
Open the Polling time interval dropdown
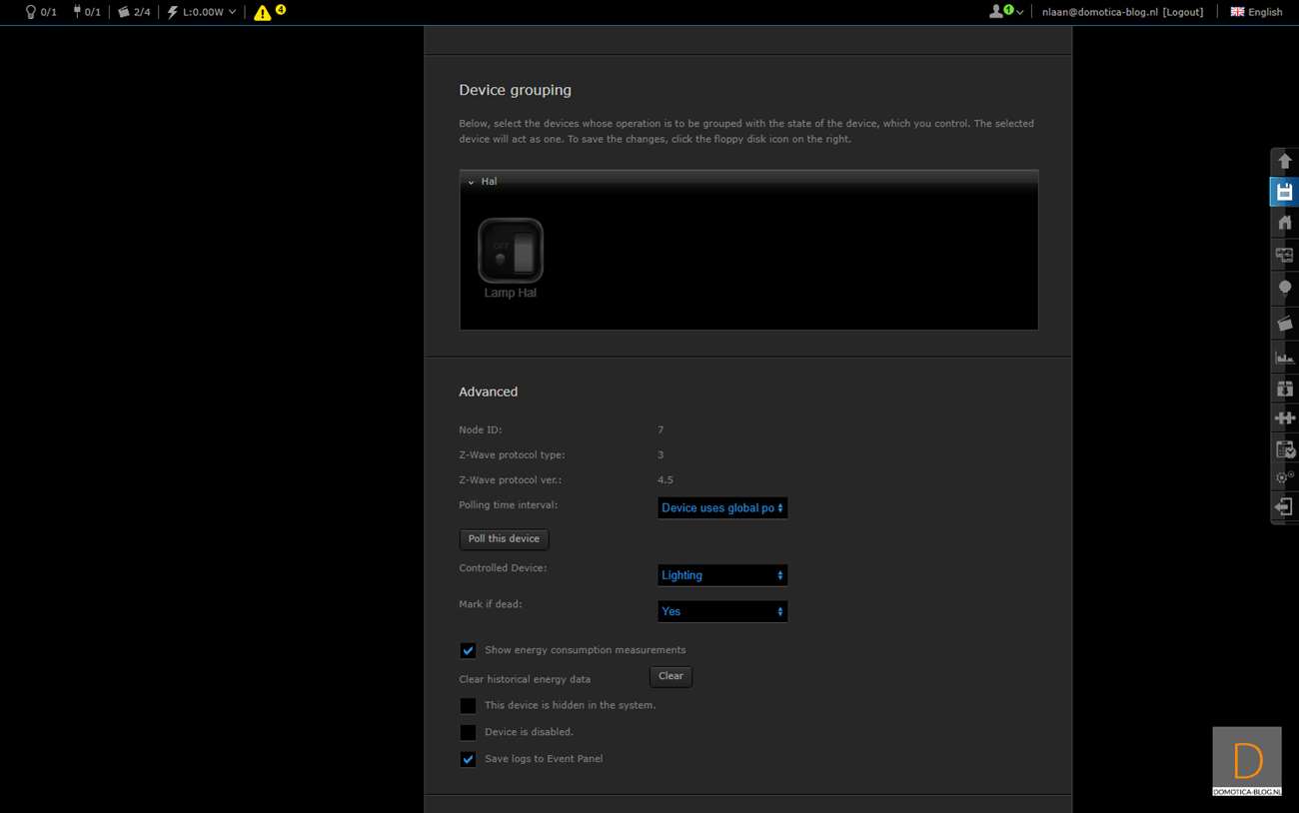(721, 508)
